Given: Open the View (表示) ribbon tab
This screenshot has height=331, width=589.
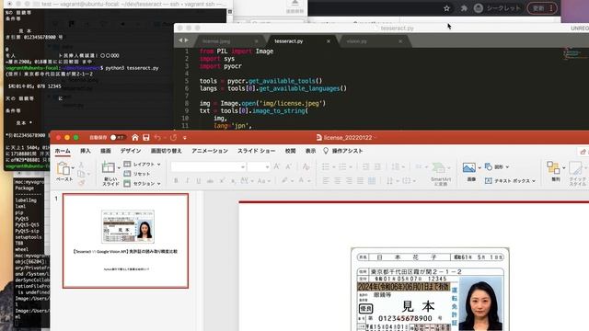Looking at the screenshot, I should click(x=310, y=151).
